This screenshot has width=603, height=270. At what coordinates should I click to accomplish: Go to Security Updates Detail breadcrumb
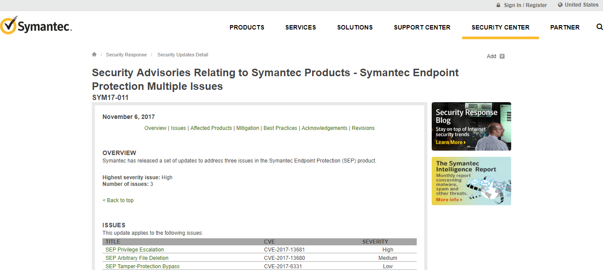(183, 55)
